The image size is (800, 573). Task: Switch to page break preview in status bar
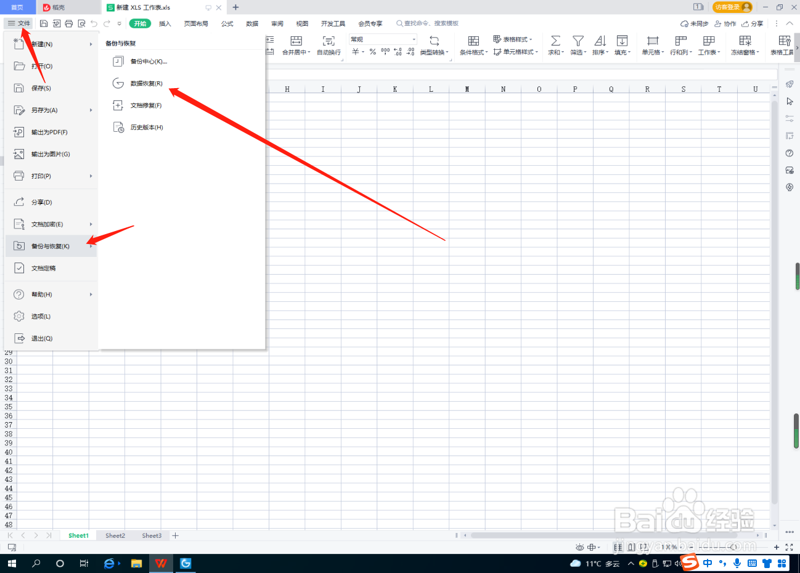coord(644,547)
